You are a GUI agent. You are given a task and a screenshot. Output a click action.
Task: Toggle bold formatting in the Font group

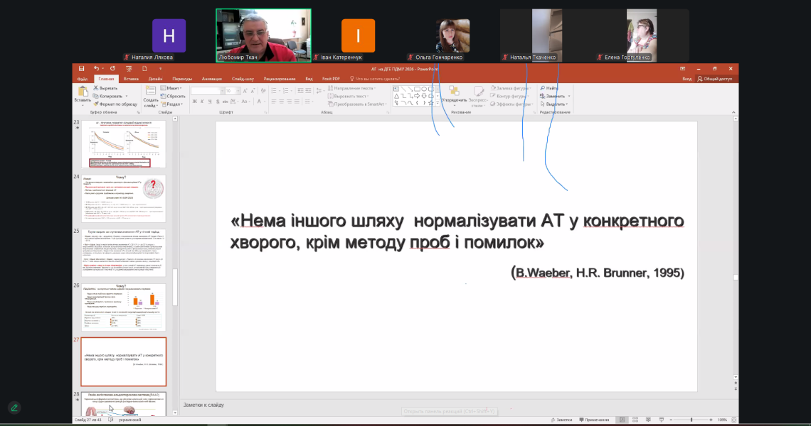194,101
